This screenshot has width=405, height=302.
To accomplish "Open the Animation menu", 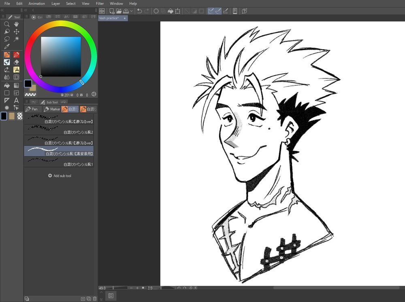I will click(37, 4).
